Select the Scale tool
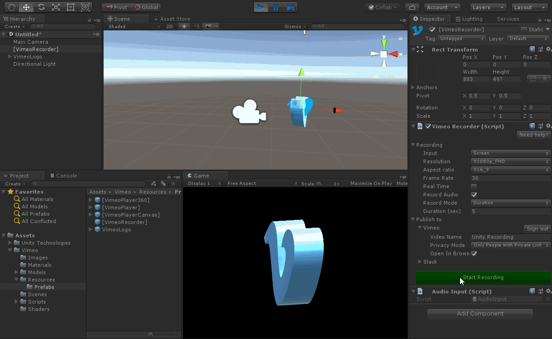This screenshot has height=339, width=552. [56, 7]
